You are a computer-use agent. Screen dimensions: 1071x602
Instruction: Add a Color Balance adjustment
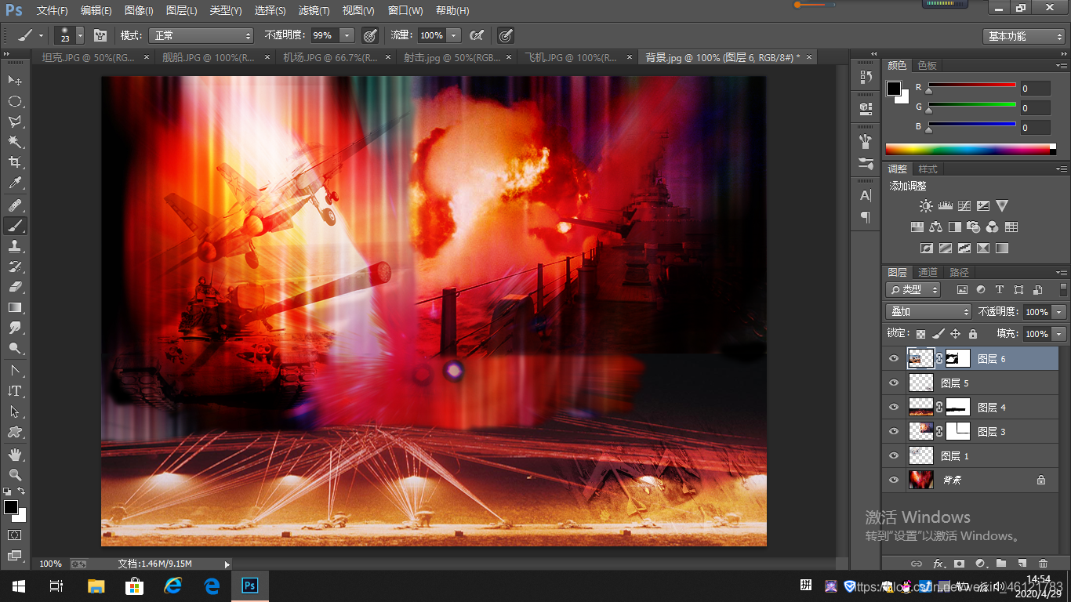coord(935,227)
